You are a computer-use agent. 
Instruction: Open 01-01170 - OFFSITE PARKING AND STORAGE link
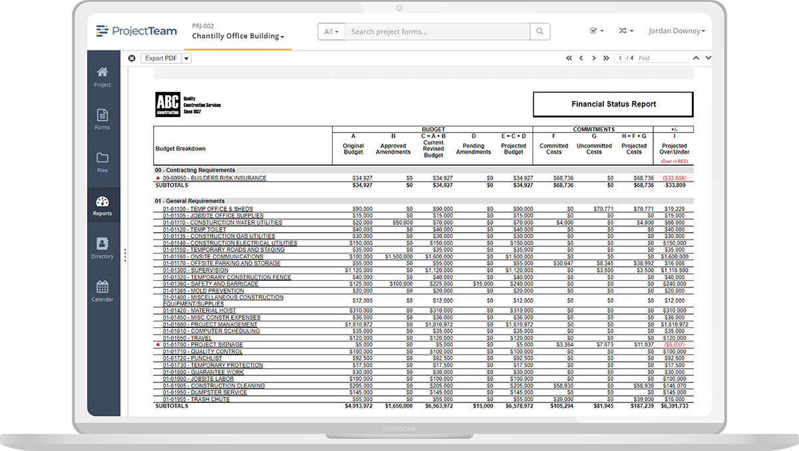tap(222, 263)
